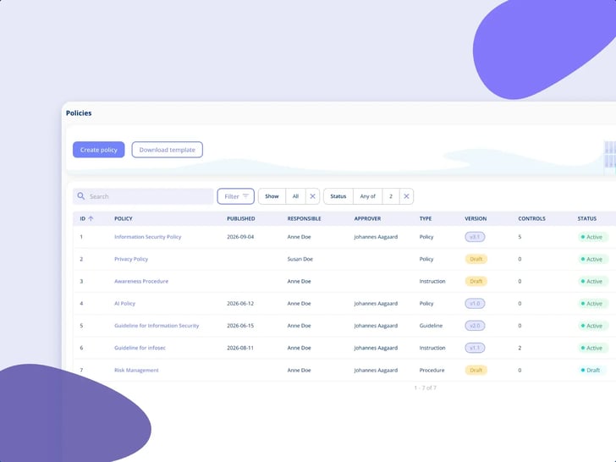Open the Information Security Policy link
Viewport: 616px width, 462px height.
(x=148, y=237)
